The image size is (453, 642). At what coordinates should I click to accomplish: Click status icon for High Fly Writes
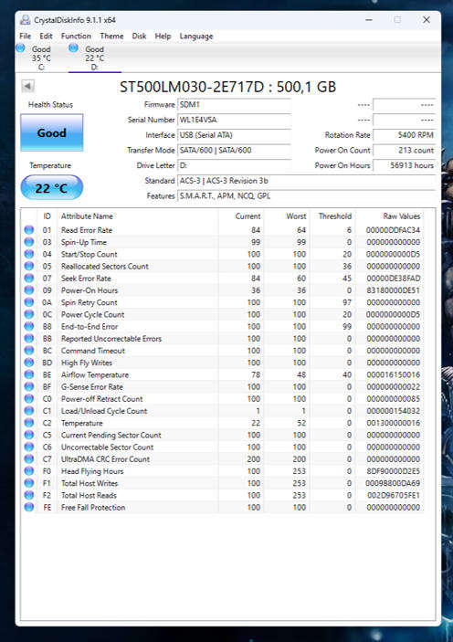pyautogui.click(x=28, y=363)
